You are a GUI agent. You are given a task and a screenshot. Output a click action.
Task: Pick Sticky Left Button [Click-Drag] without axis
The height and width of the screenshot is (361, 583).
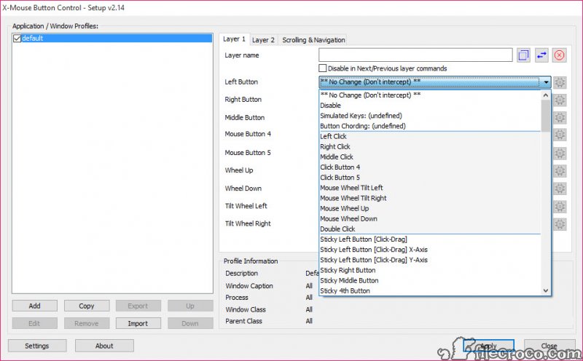[430, 239]
